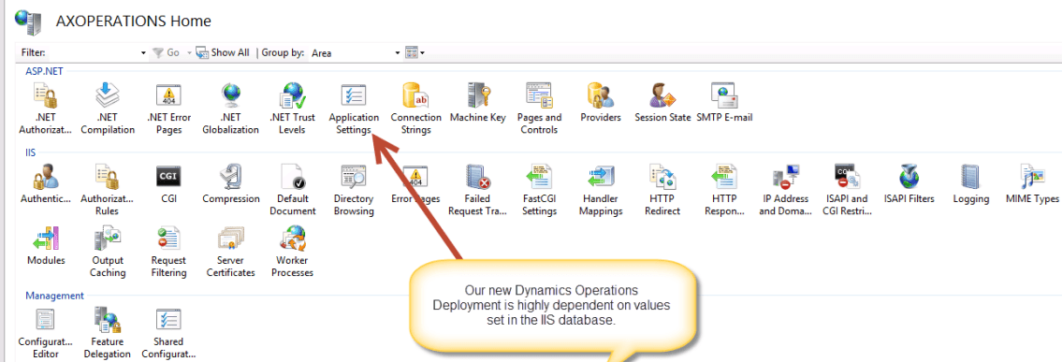Collapse the ASP.NET group header
Image resolution: width=1062 pixels, height=362 pixels.
point(45,71)
